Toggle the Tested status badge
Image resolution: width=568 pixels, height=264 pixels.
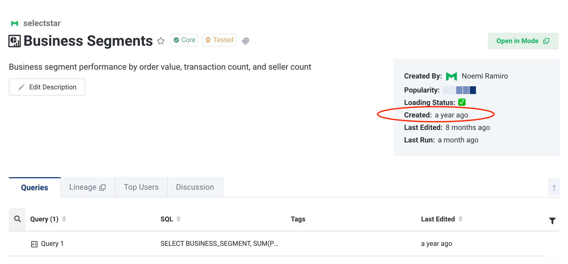[x=219, y=40]
